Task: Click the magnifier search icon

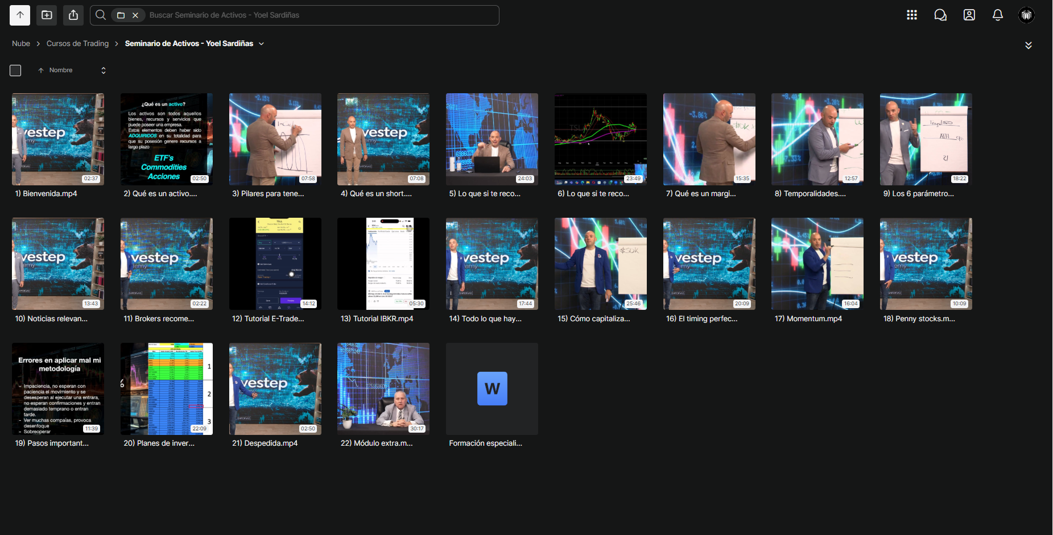Action: point(101,15)
